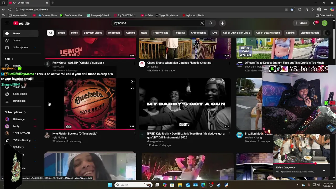This screenshot has height=189, width=336.
Task: Open Photopea bookmark in favorites bar
Action: pyautogui.click(x=99, y=15)
